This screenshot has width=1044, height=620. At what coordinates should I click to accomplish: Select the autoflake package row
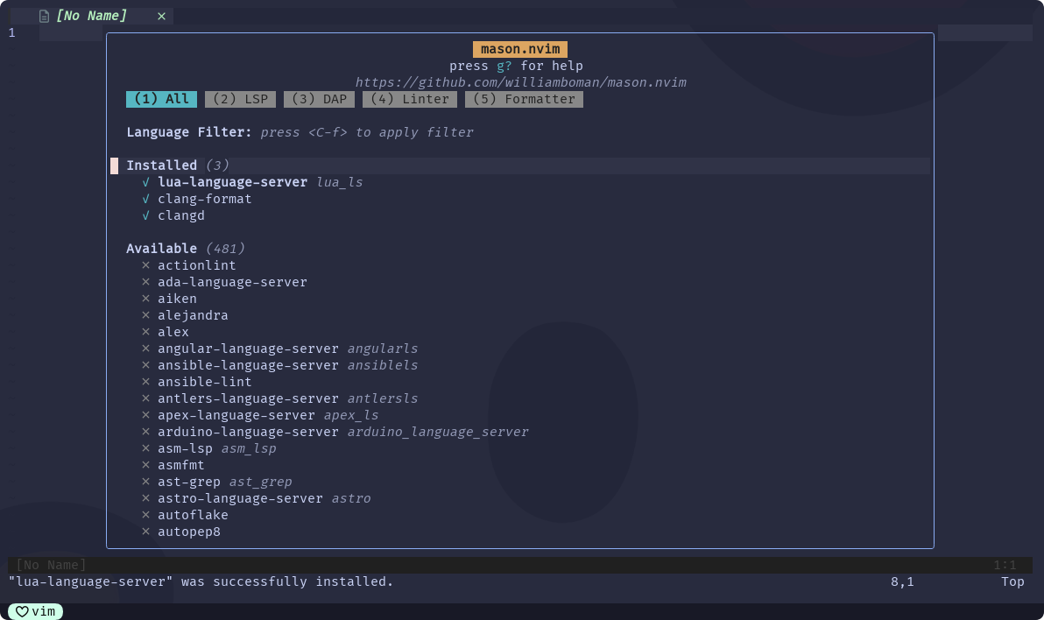click(193, 515)
